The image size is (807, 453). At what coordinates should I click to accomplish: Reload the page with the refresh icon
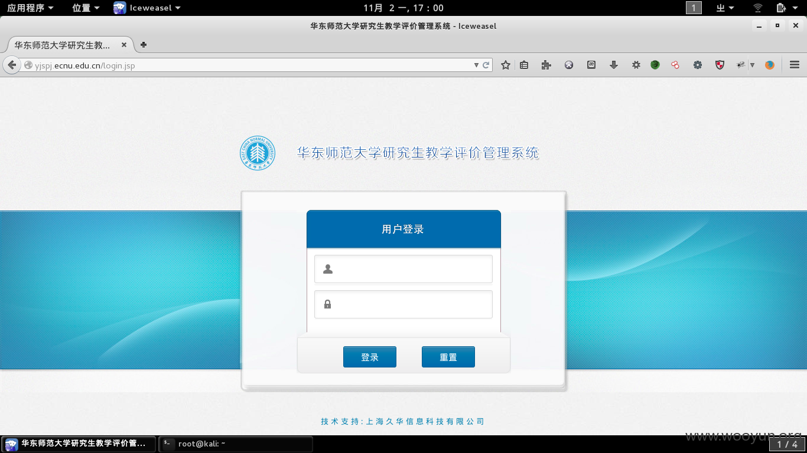click(x=486, y=65)
